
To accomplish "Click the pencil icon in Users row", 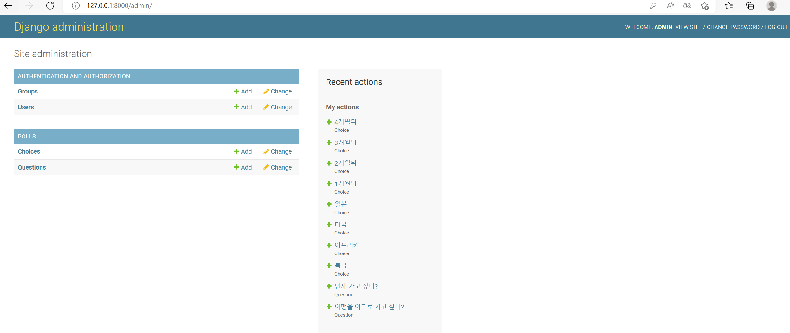I will [x=266, y=107].
